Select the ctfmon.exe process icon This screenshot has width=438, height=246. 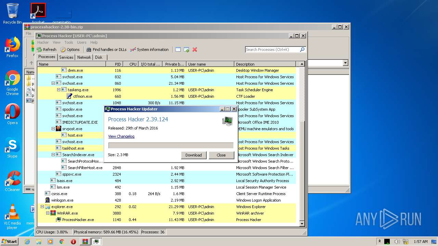click(x=69, y=96)
